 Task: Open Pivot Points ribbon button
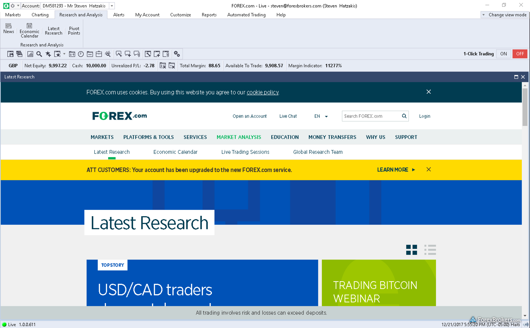pyautogui.click(x=74, y=31)
